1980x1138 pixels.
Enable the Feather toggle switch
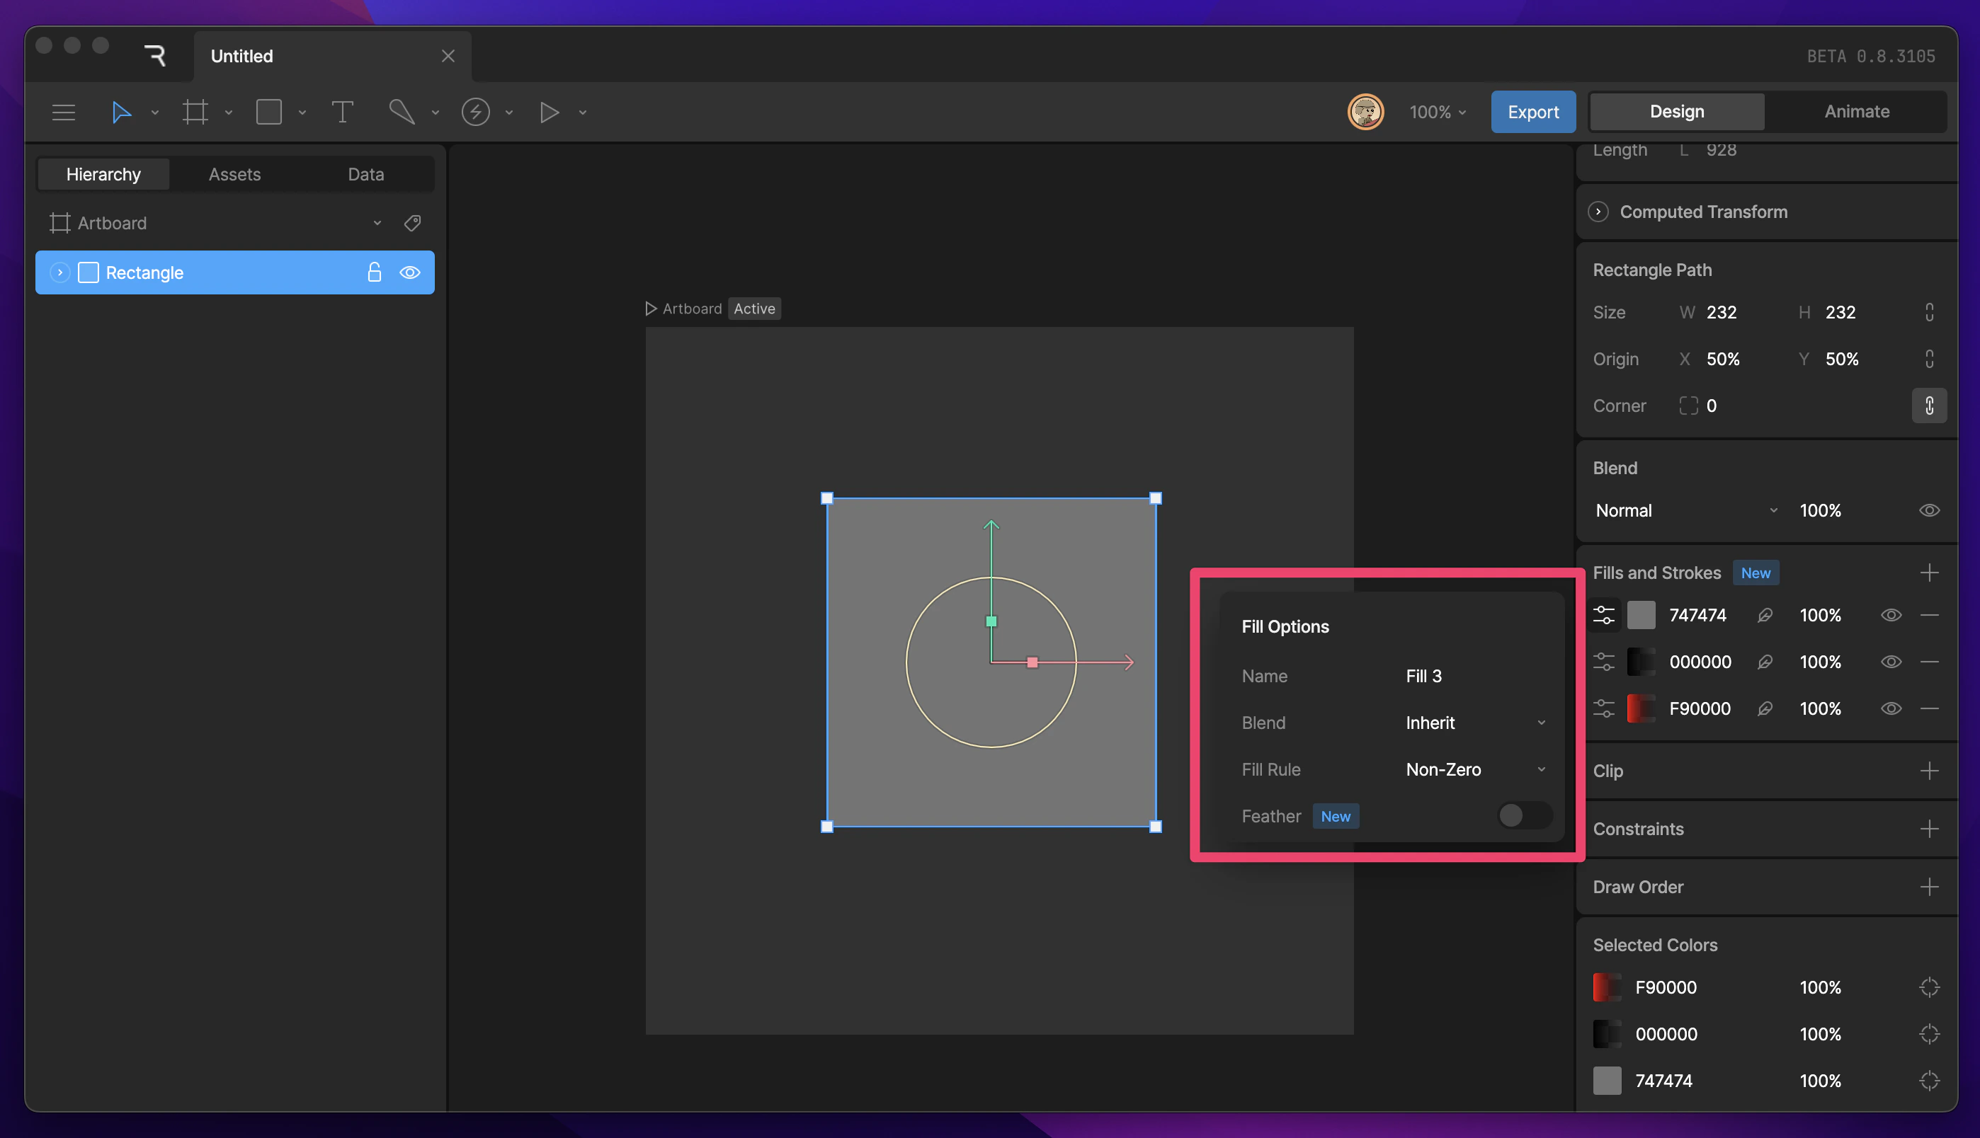point(1523,815)
